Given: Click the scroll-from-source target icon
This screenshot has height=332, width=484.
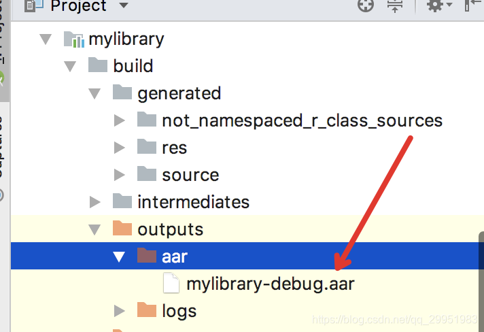Looking at the screenshot, I should pyautogui.click(x=366, y=5).
